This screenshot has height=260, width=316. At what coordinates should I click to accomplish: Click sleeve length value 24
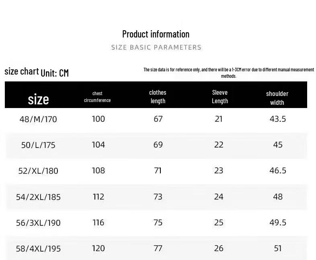coord(219,197)
